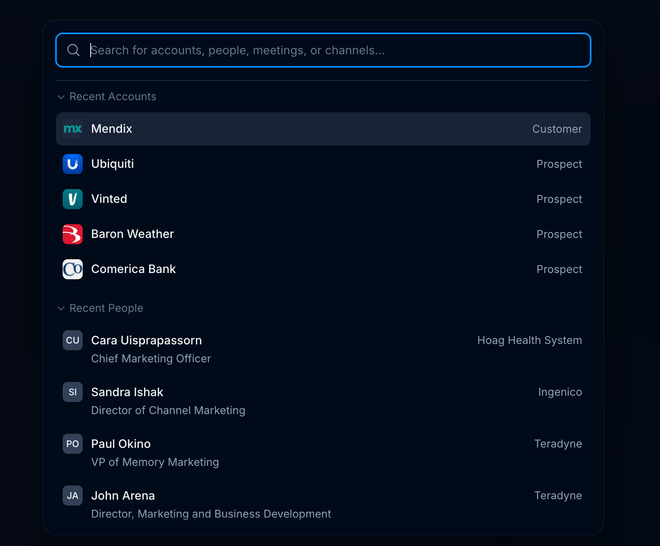Click the Prospect label on Vinted row
The height and width of the screenshot is (546, 660).
[559, 199]
